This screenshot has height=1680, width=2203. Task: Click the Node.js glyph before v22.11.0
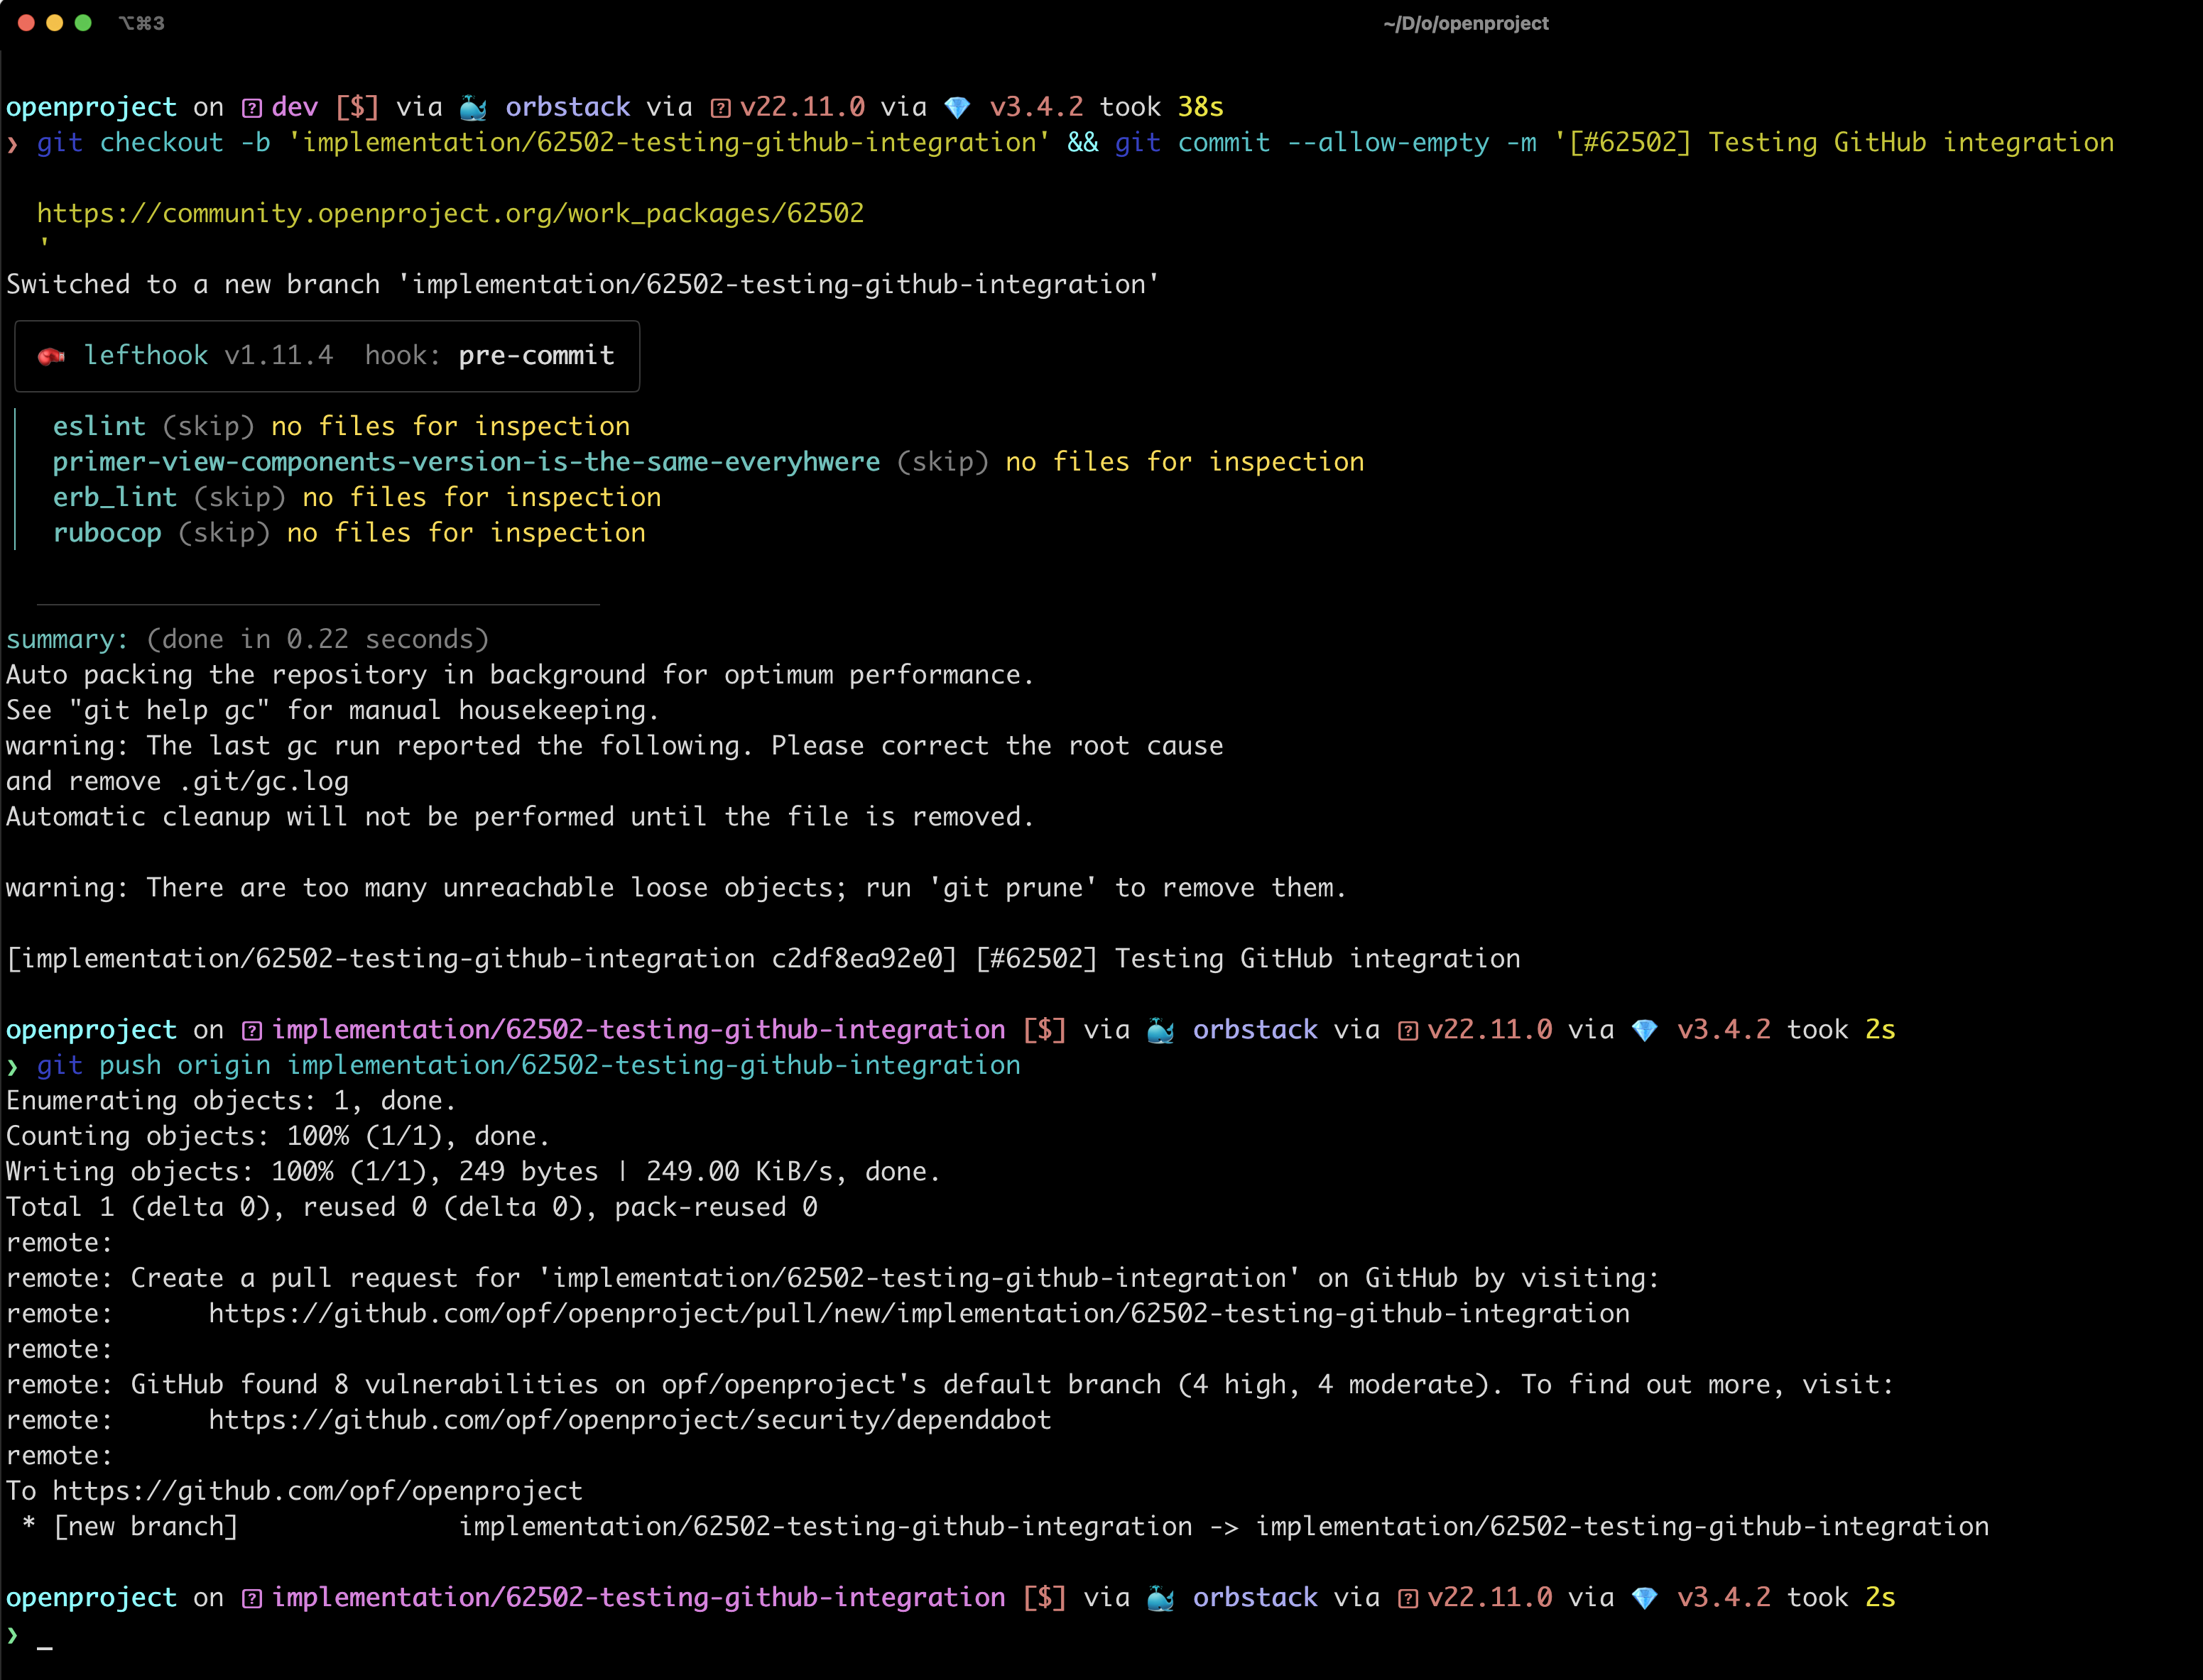[x=722, y=106]
